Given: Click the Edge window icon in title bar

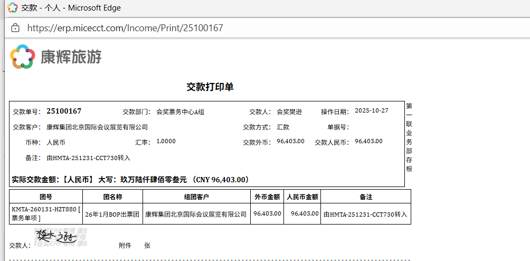Looking at the screenshot, I should click(x=12, y=8).
